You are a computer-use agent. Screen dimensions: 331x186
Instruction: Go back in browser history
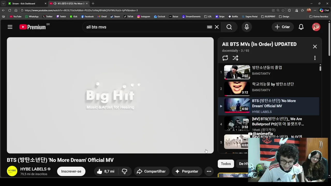pyautogui.click(x=3, y=10)
